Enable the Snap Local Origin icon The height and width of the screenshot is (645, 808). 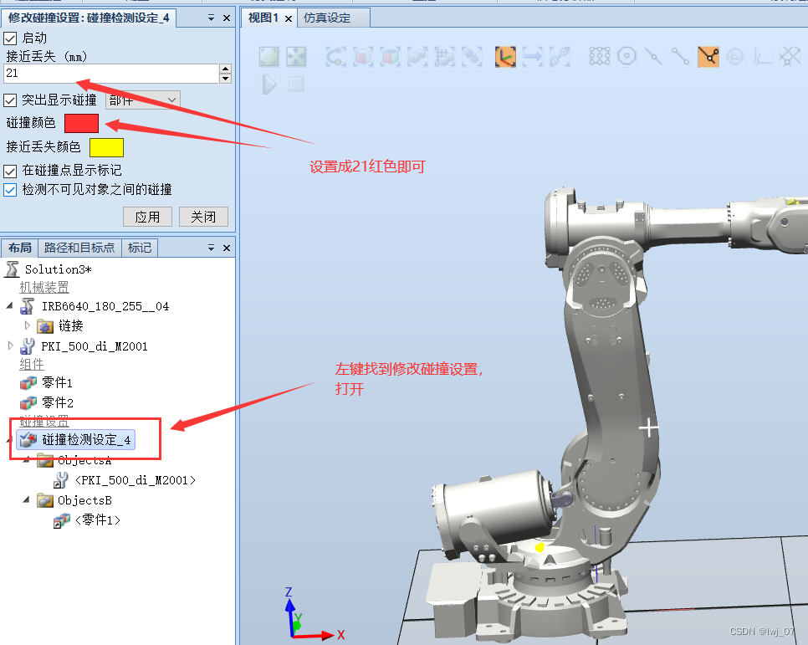pos(763,56)
